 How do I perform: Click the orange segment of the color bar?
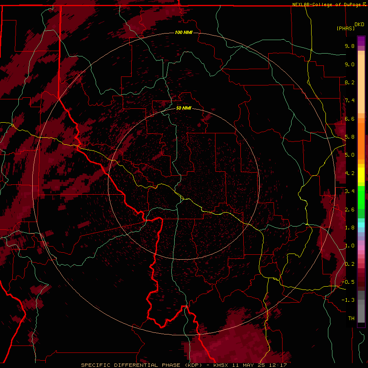(x=361, y=141)
